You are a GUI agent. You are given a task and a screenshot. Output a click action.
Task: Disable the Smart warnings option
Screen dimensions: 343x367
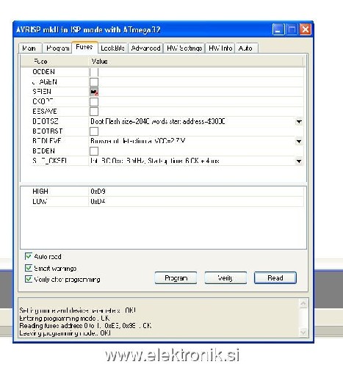coord(29,268)
